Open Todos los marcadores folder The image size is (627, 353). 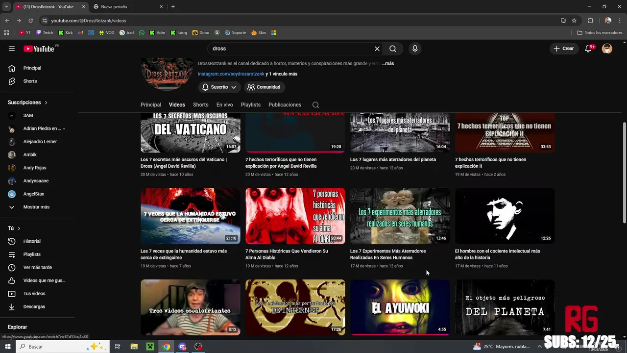click(600, 33)
